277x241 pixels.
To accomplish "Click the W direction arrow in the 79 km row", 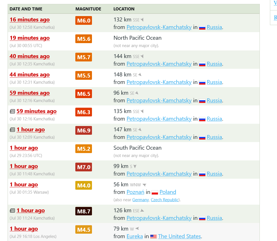I will click(x=137, y=229).
